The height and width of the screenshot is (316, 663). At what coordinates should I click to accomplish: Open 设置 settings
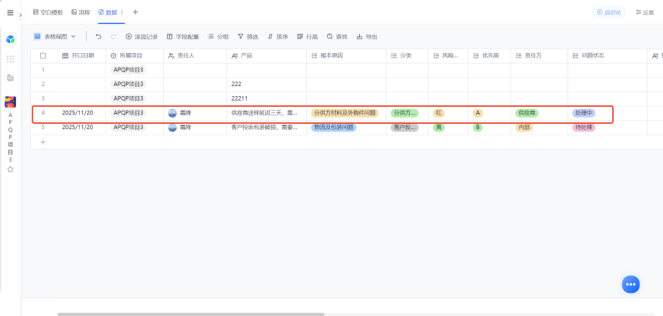point(645,12)
